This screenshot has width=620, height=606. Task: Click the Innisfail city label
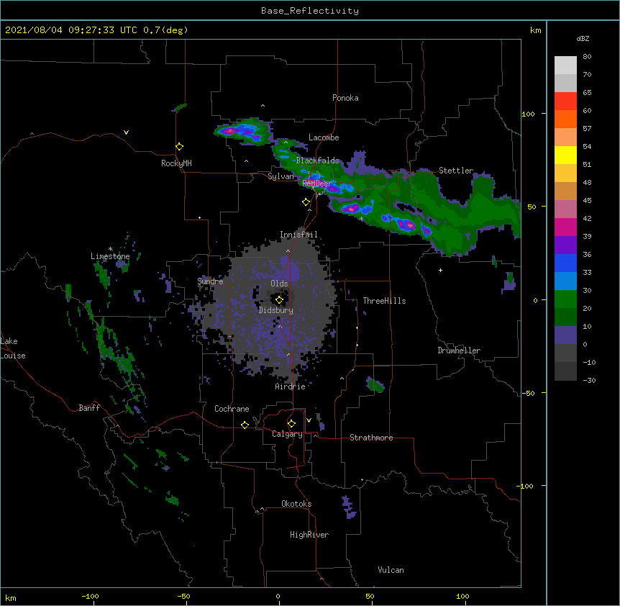coord(298,235)
